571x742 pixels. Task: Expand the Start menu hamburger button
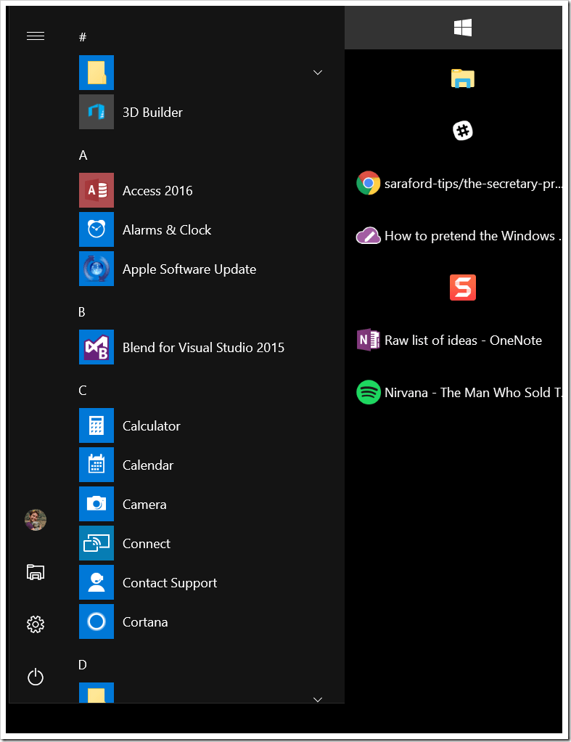click(x=36, y=36)
